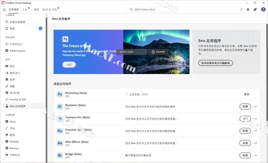Open more options for Illustrator (Beta)
This screenshot has width=268, height=163.
point(255,106)
